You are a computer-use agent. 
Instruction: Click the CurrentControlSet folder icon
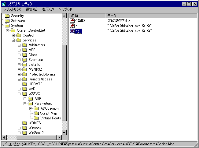click(13, 30)
